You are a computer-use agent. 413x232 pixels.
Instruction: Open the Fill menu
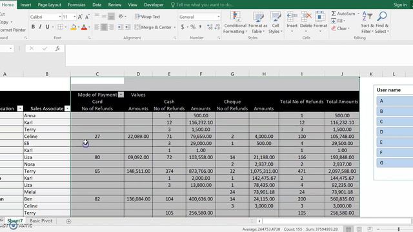[338, 21]
